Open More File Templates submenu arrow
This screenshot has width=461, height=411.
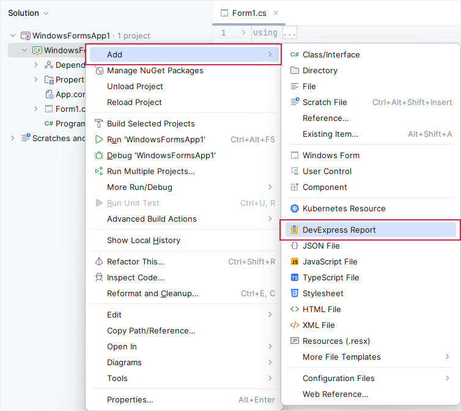pos(447,357)
